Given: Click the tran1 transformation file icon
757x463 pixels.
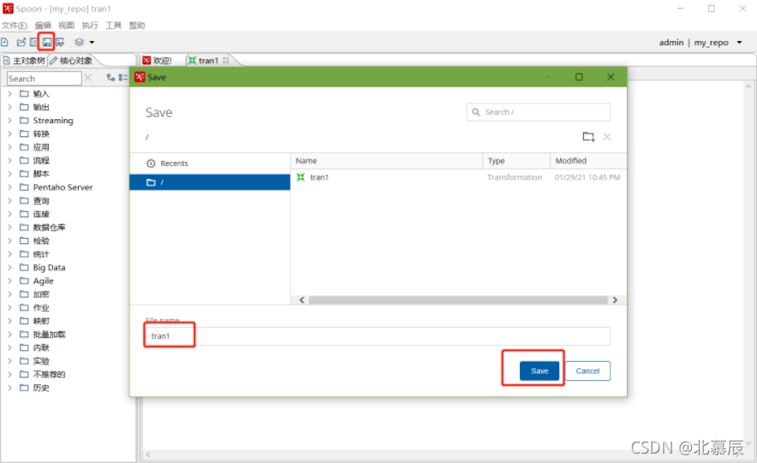Looking at the screenshot, I should click(x=301, y=177).
